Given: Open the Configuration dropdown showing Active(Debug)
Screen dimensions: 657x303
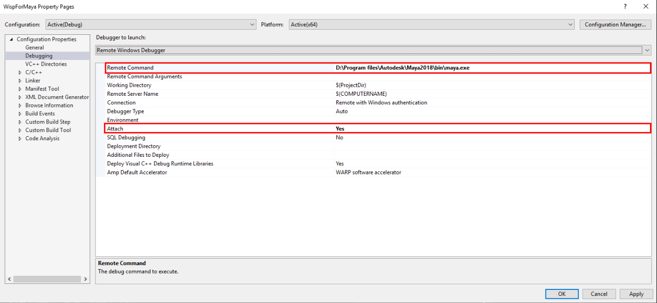Looking at the screenshot, I should (x=151, y=24).
